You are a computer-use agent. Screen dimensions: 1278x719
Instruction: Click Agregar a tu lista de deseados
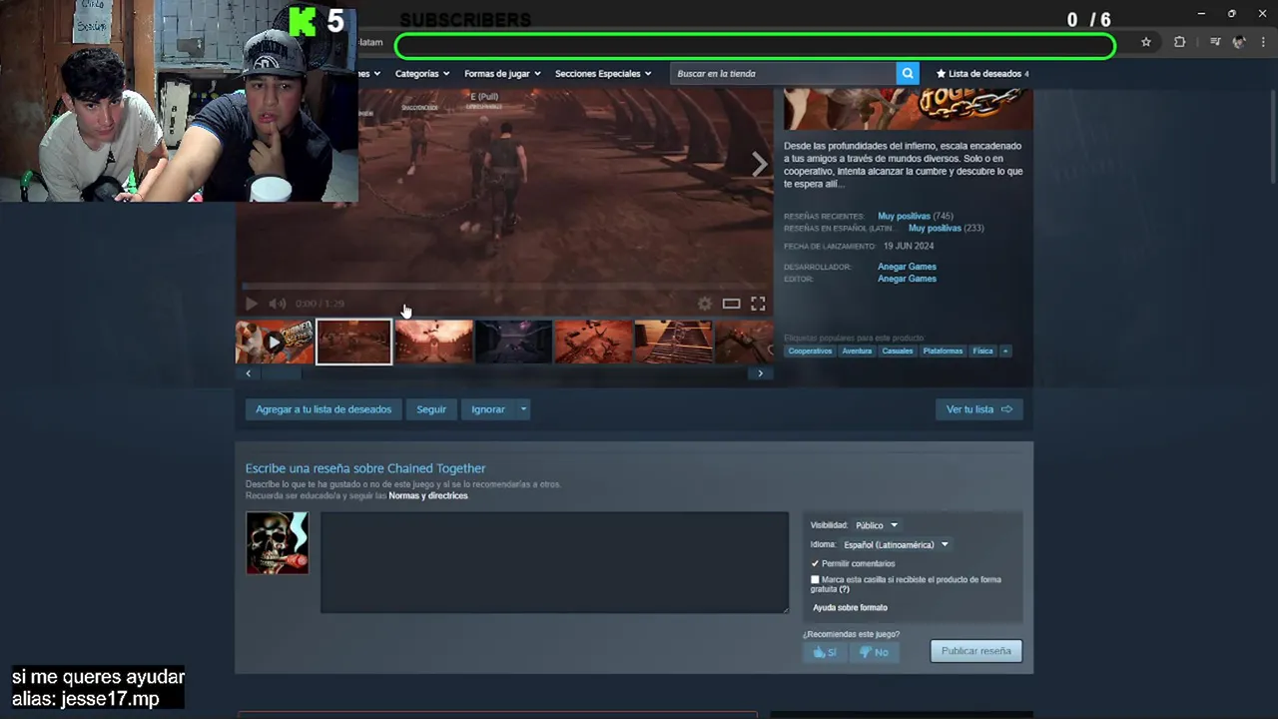click(x=323, y=409)
